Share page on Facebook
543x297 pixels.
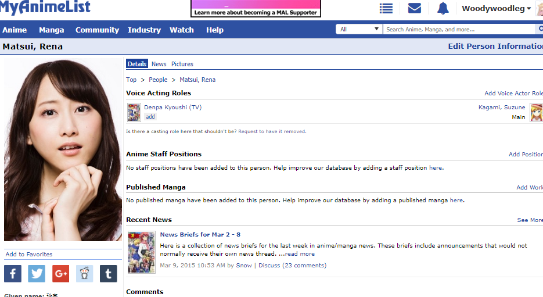tap(13, 274)
